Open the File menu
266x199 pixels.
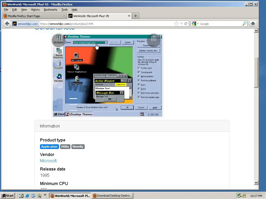[6, 10]
